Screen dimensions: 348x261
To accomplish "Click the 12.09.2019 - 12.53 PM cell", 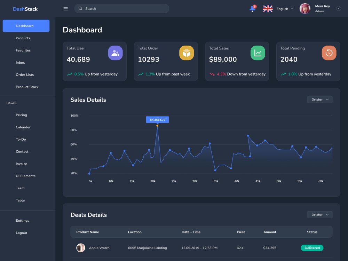I will coord(199,248).
